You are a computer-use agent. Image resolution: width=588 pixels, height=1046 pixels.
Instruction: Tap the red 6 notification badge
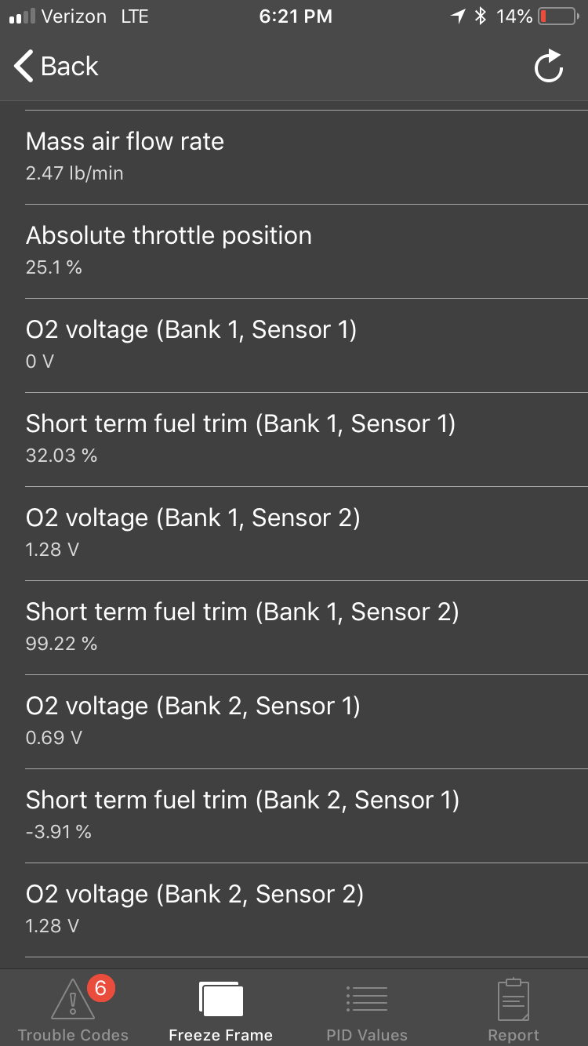point(100,989)
